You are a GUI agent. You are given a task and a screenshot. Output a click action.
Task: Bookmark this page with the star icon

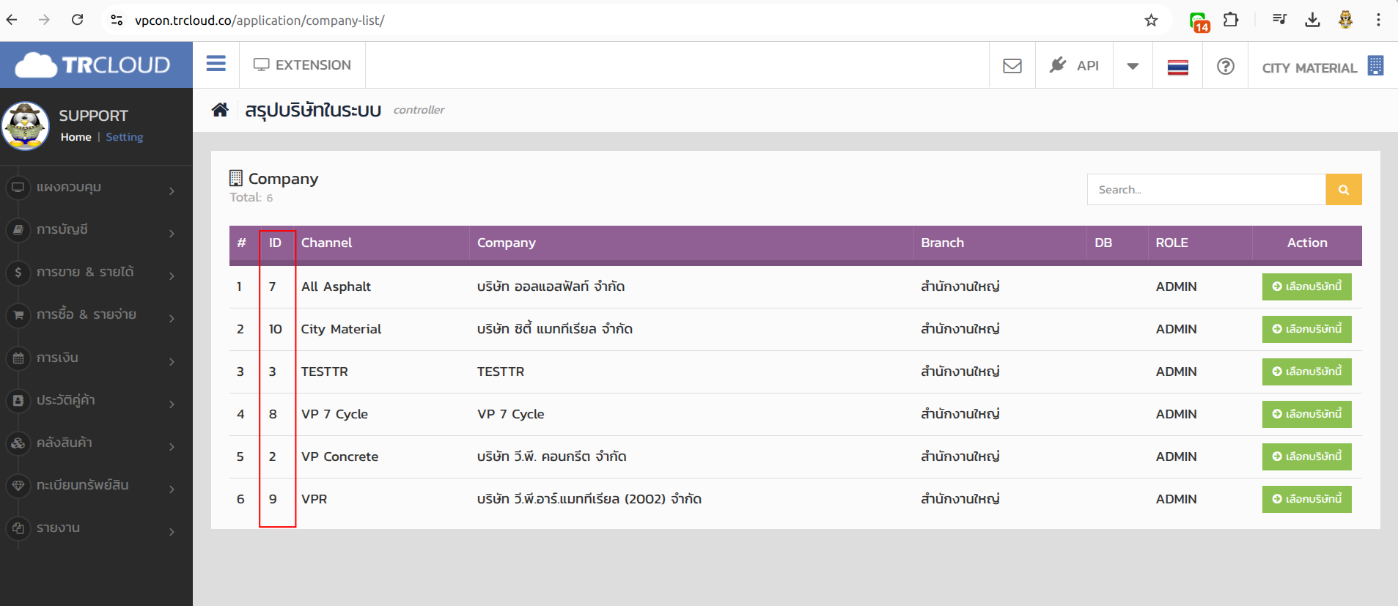pos(1151,20)
